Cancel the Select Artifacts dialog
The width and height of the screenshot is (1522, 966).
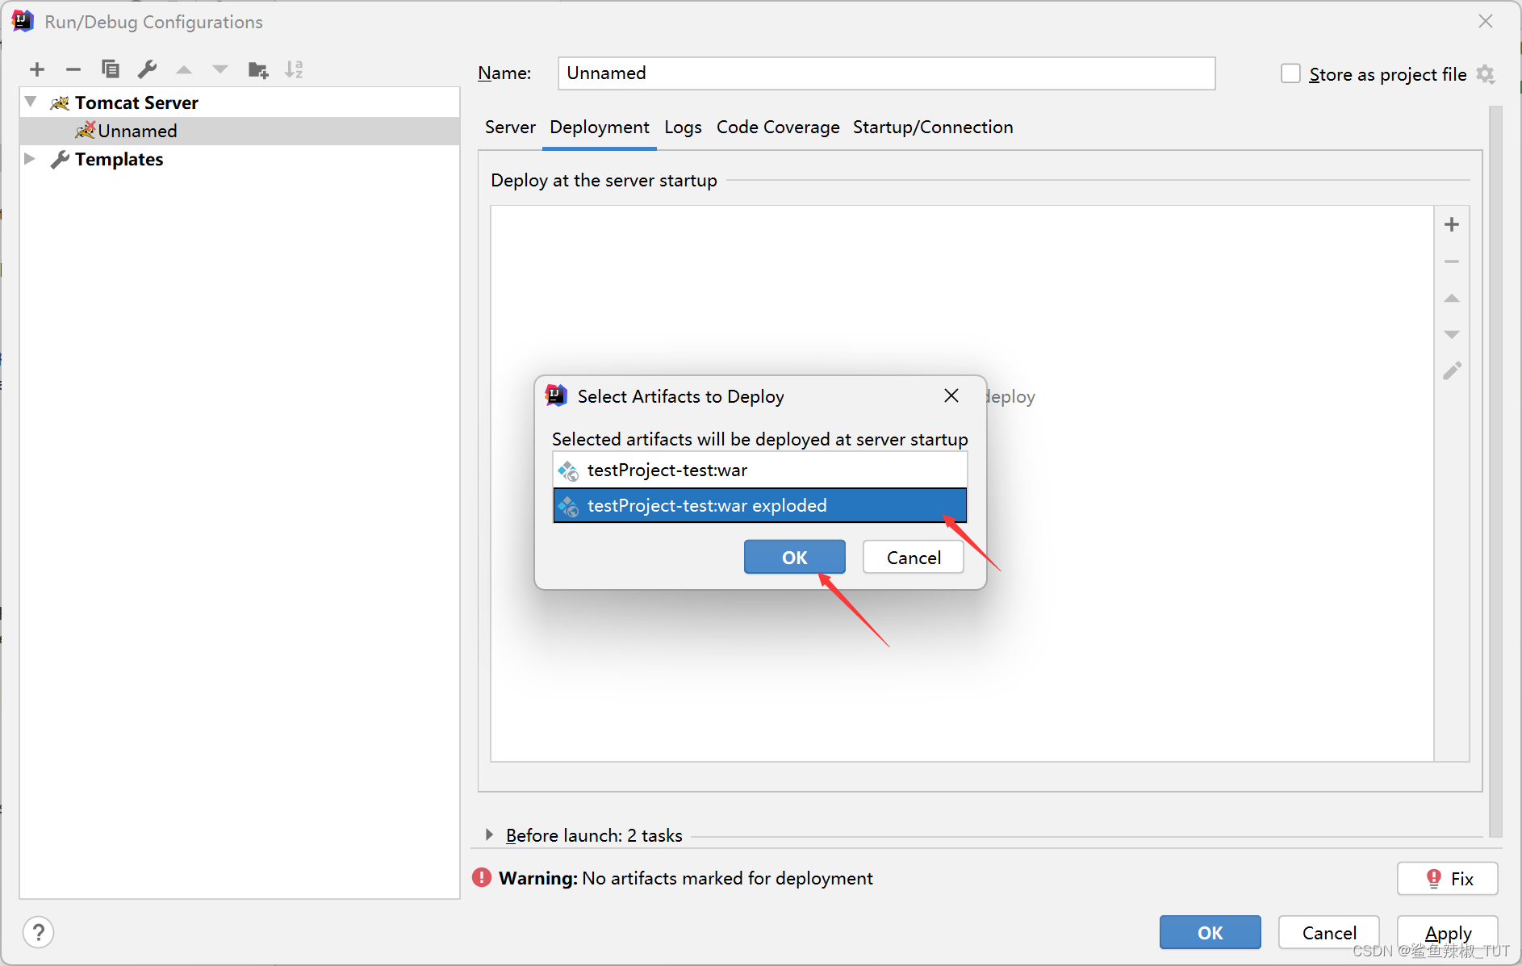[914, 558]
